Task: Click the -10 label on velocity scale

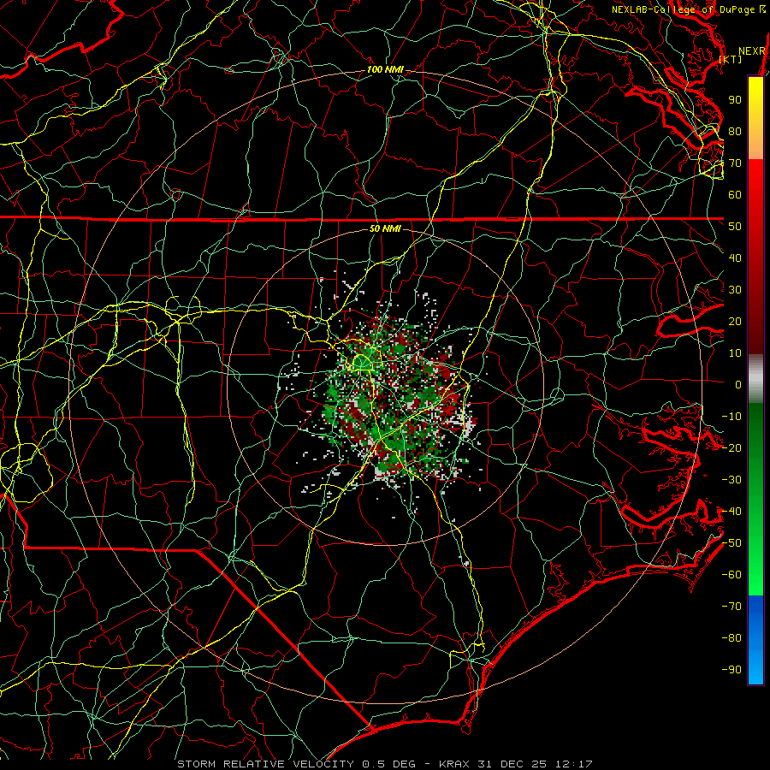Action: (x=731, y=417)
